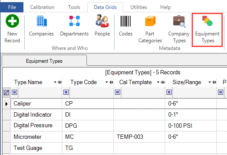This screenshot has width=227, height=155.
Task: Sort by Cal Template column header
Action: (135, 82)
